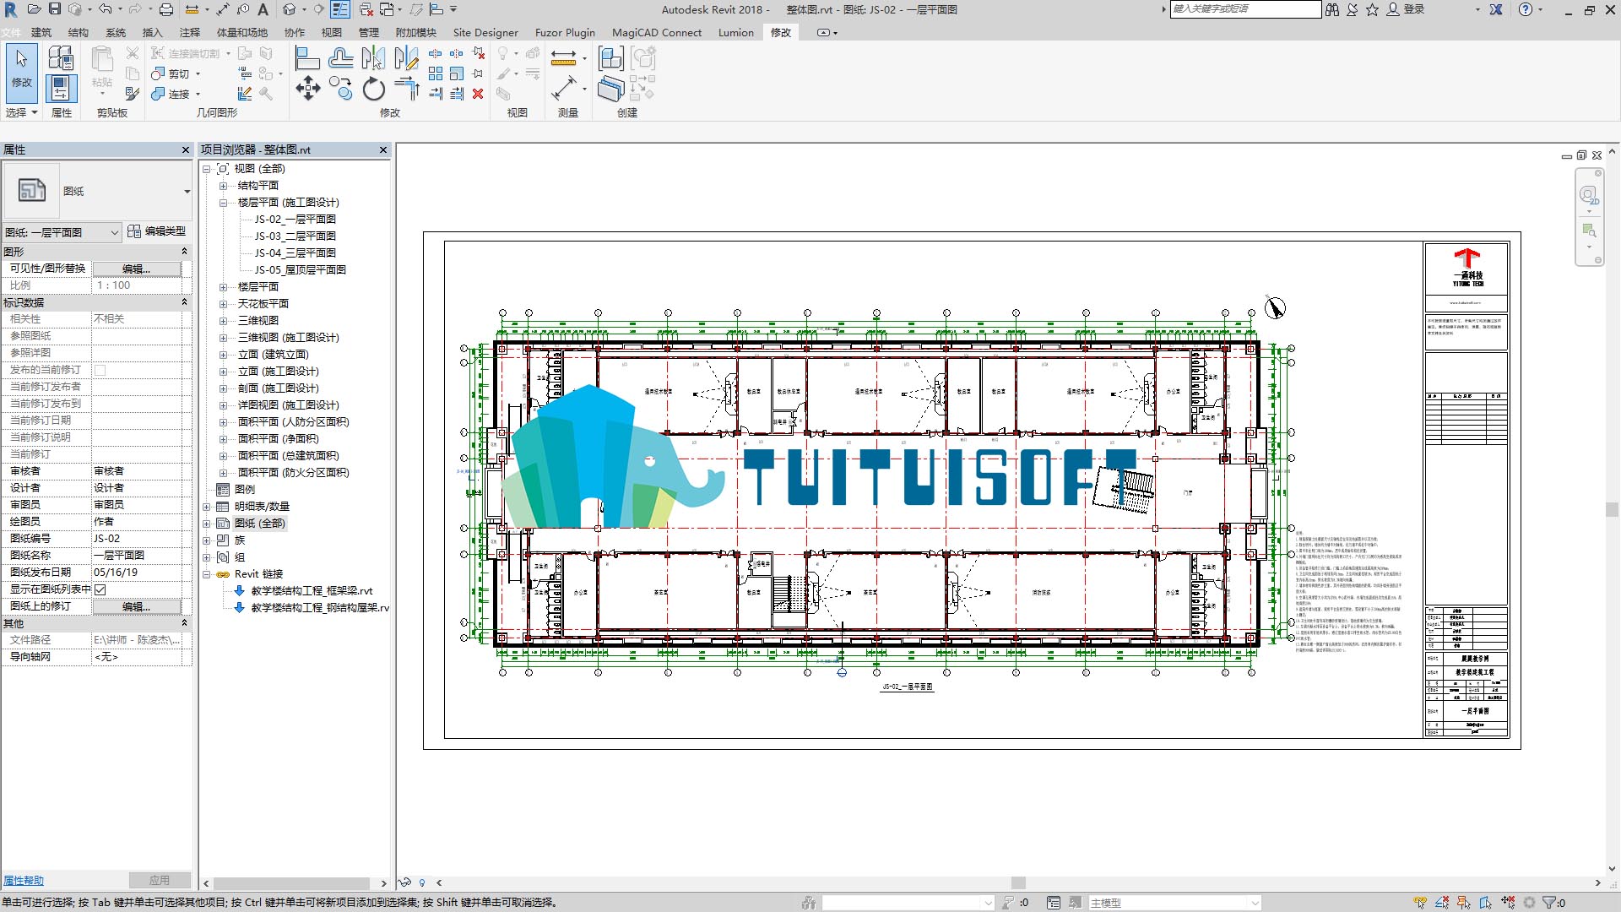Click the 编辑类型 button
The height and width of the screenshot is (912, 1621).
point(157,231)
